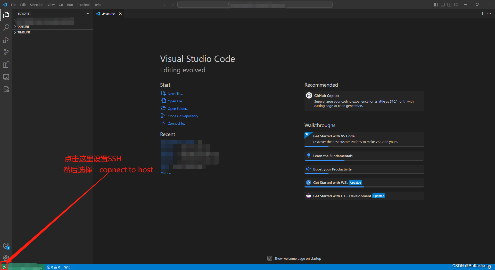Image resolution: width=495 pixels, height=270 pixels.
Task: Expand the OUTLINE section
Action: [53, 27]
